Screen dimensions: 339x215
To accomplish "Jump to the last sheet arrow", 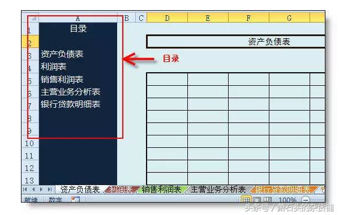I will click(x=50, y=190).
